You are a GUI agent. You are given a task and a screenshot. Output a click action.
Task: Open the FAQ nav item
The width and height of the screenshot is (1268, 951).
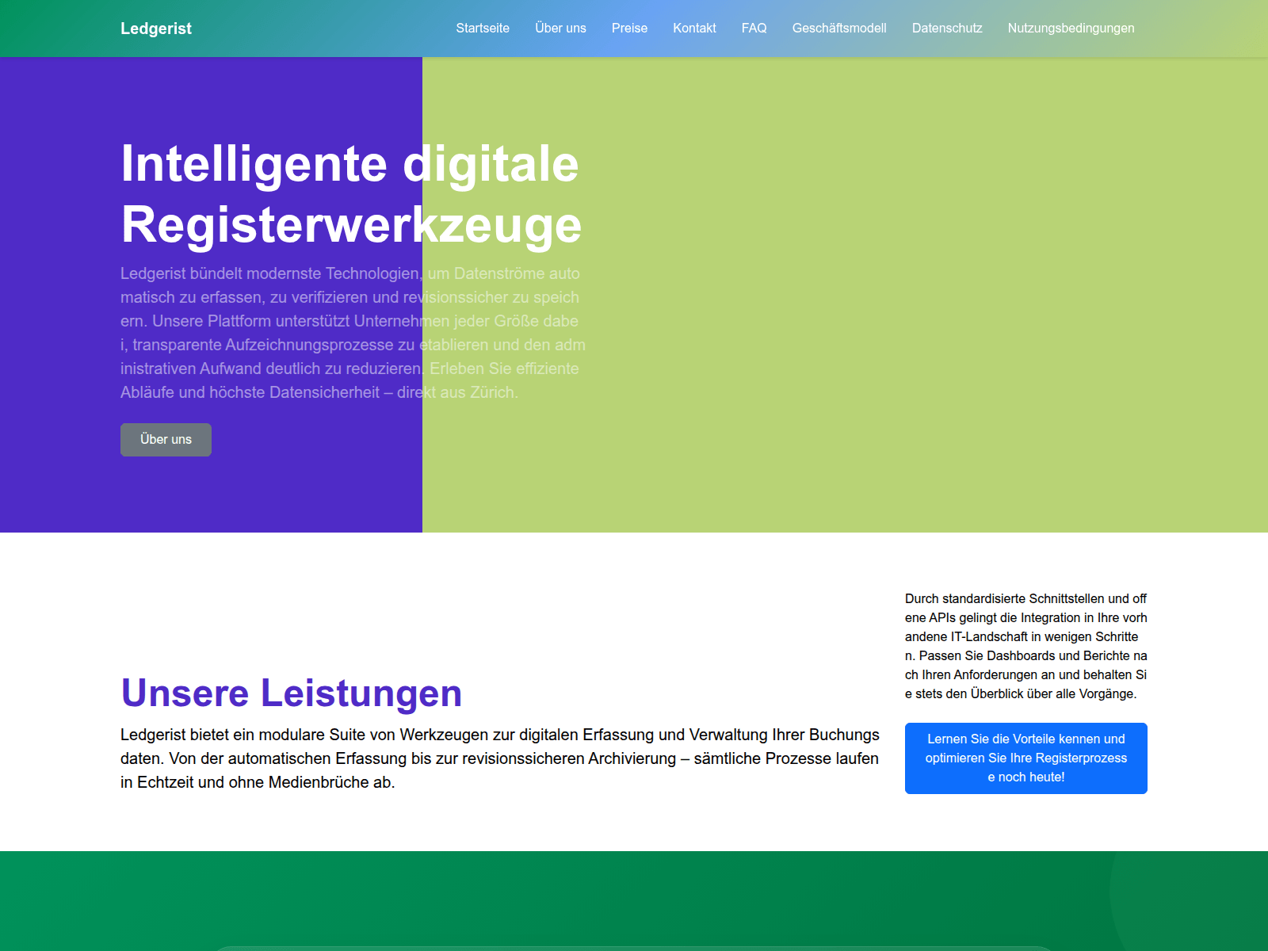click(754, 29)
